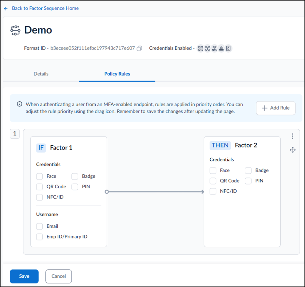Click the drag handle icon for rule 1

click(293, 150)
